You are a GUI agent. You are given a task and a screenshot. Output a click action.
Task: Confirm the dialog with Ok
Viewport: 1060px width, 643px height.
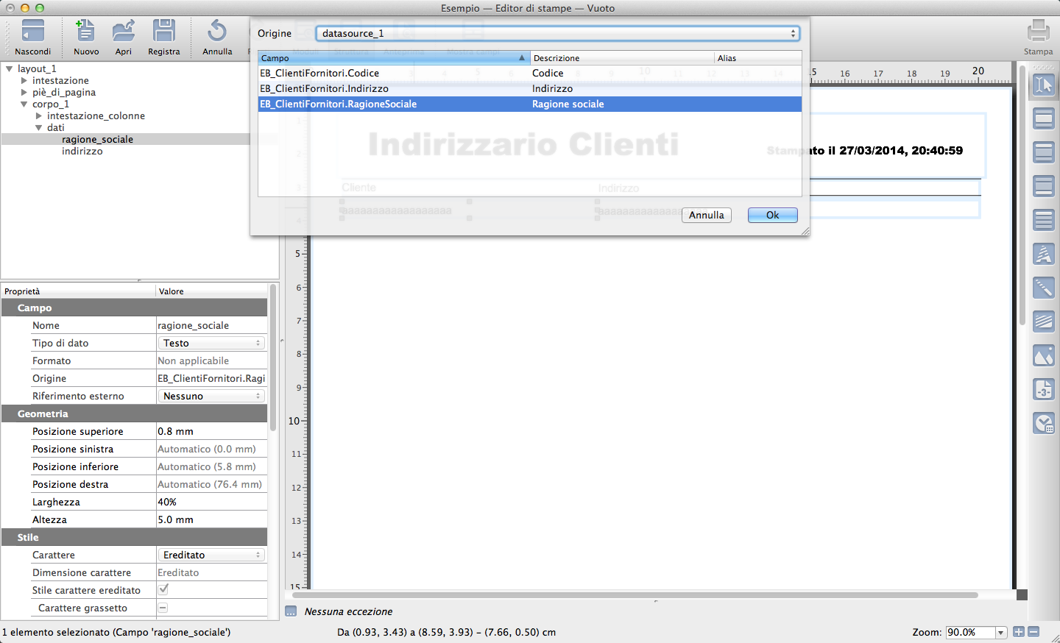point(772,215)
